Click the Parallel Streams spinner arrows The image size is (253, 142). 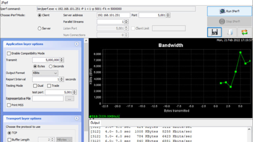point(126,22)
